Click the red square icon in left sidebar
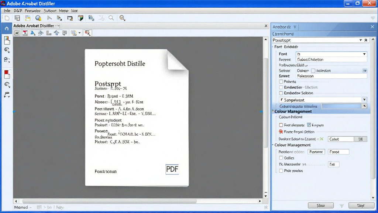This screenshot has width=378, height=213. click(x=7, y=74)
